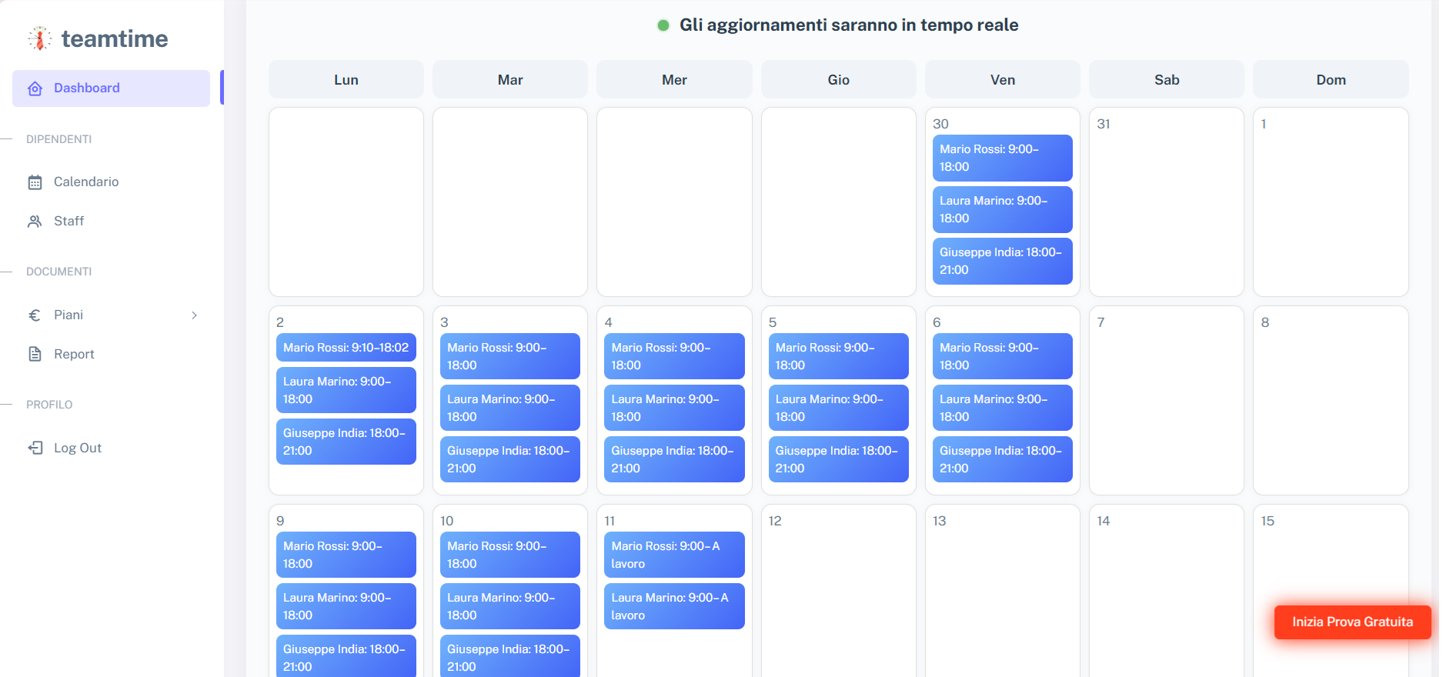Open the Calendario menu item
1446x677 pixels.
coord(86,182)
